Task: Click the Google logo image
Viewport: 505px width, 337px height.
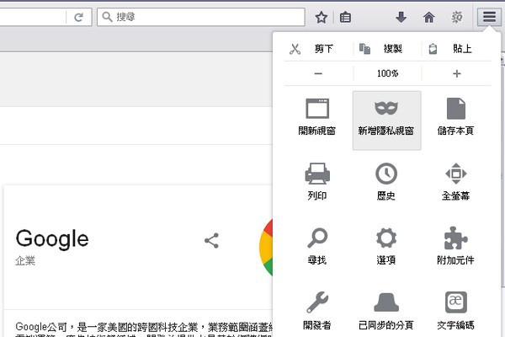Action: coord(266,248)
